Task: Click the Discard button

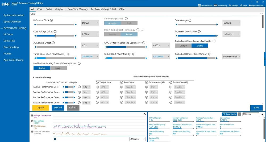Action: (58, 107)
